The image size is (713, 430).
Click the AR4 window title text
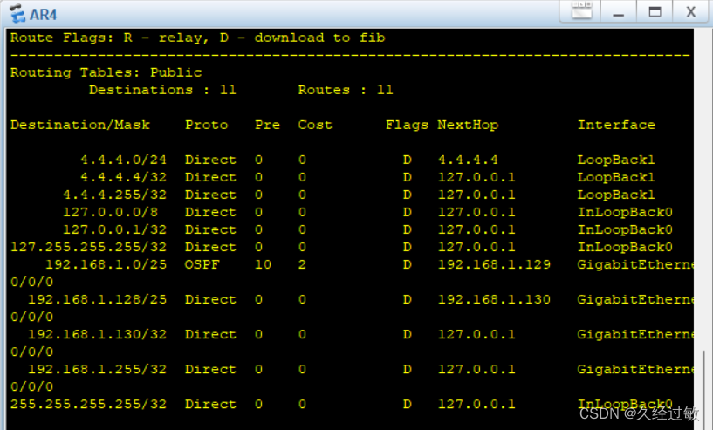[x=43, y=15]
